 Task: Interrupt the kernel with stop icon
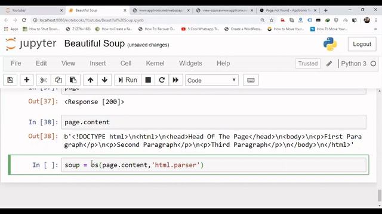[x=148, y=80]
